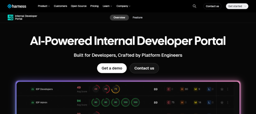Open the search magnifier icon
The width and height of the screenshot is (256, 114).
(194, 6)
